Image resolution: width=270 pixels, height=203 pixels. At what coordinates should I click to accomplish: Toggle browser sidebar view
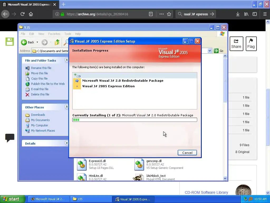tap(255, 14)
